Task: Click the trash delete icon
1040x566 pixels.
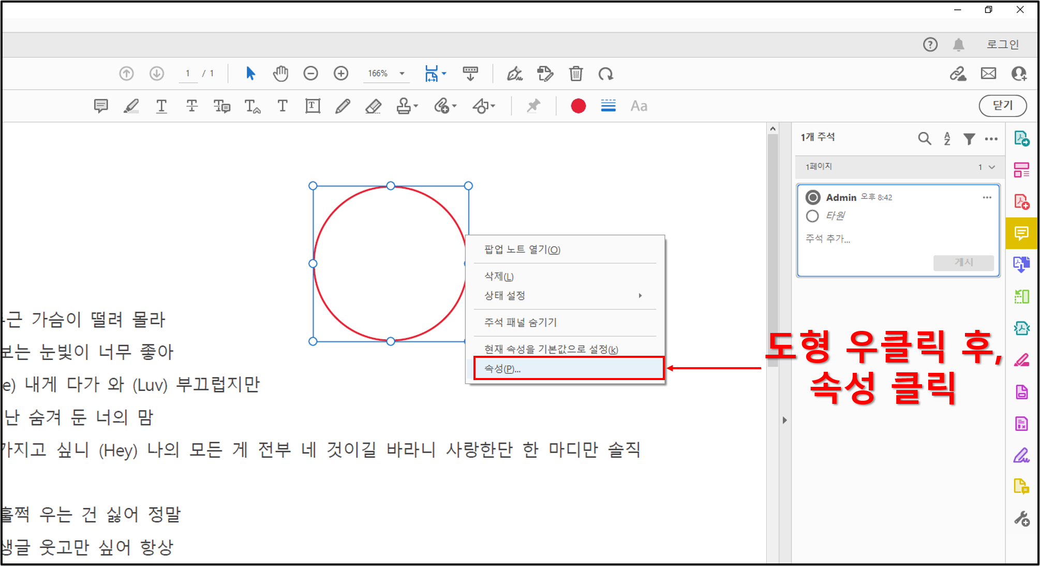Action: click(x=576, y=74)
